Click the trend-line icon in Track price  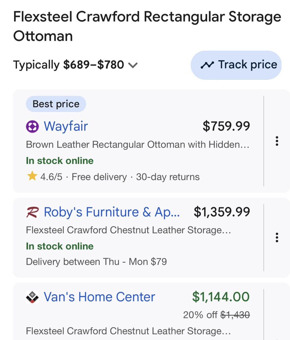pos(207,65)
